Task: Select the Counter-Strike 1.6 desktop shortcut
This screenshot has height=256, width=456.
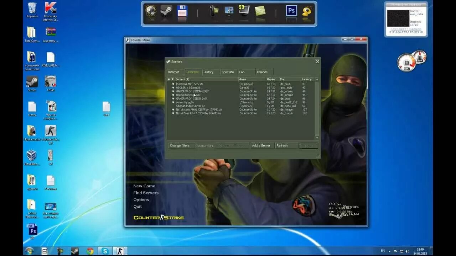Action: click(51, 135)
